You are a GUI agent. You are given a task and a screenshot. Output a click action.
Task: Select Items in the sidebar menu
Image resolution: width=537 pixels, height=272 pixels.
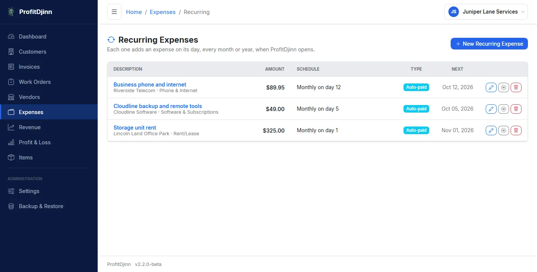point(49,158)
